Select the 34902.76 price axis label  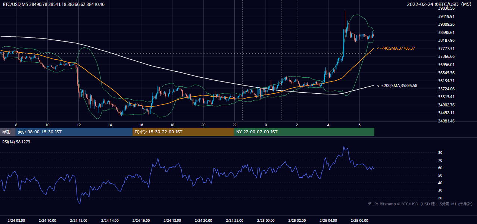click(x=446, y=105)
